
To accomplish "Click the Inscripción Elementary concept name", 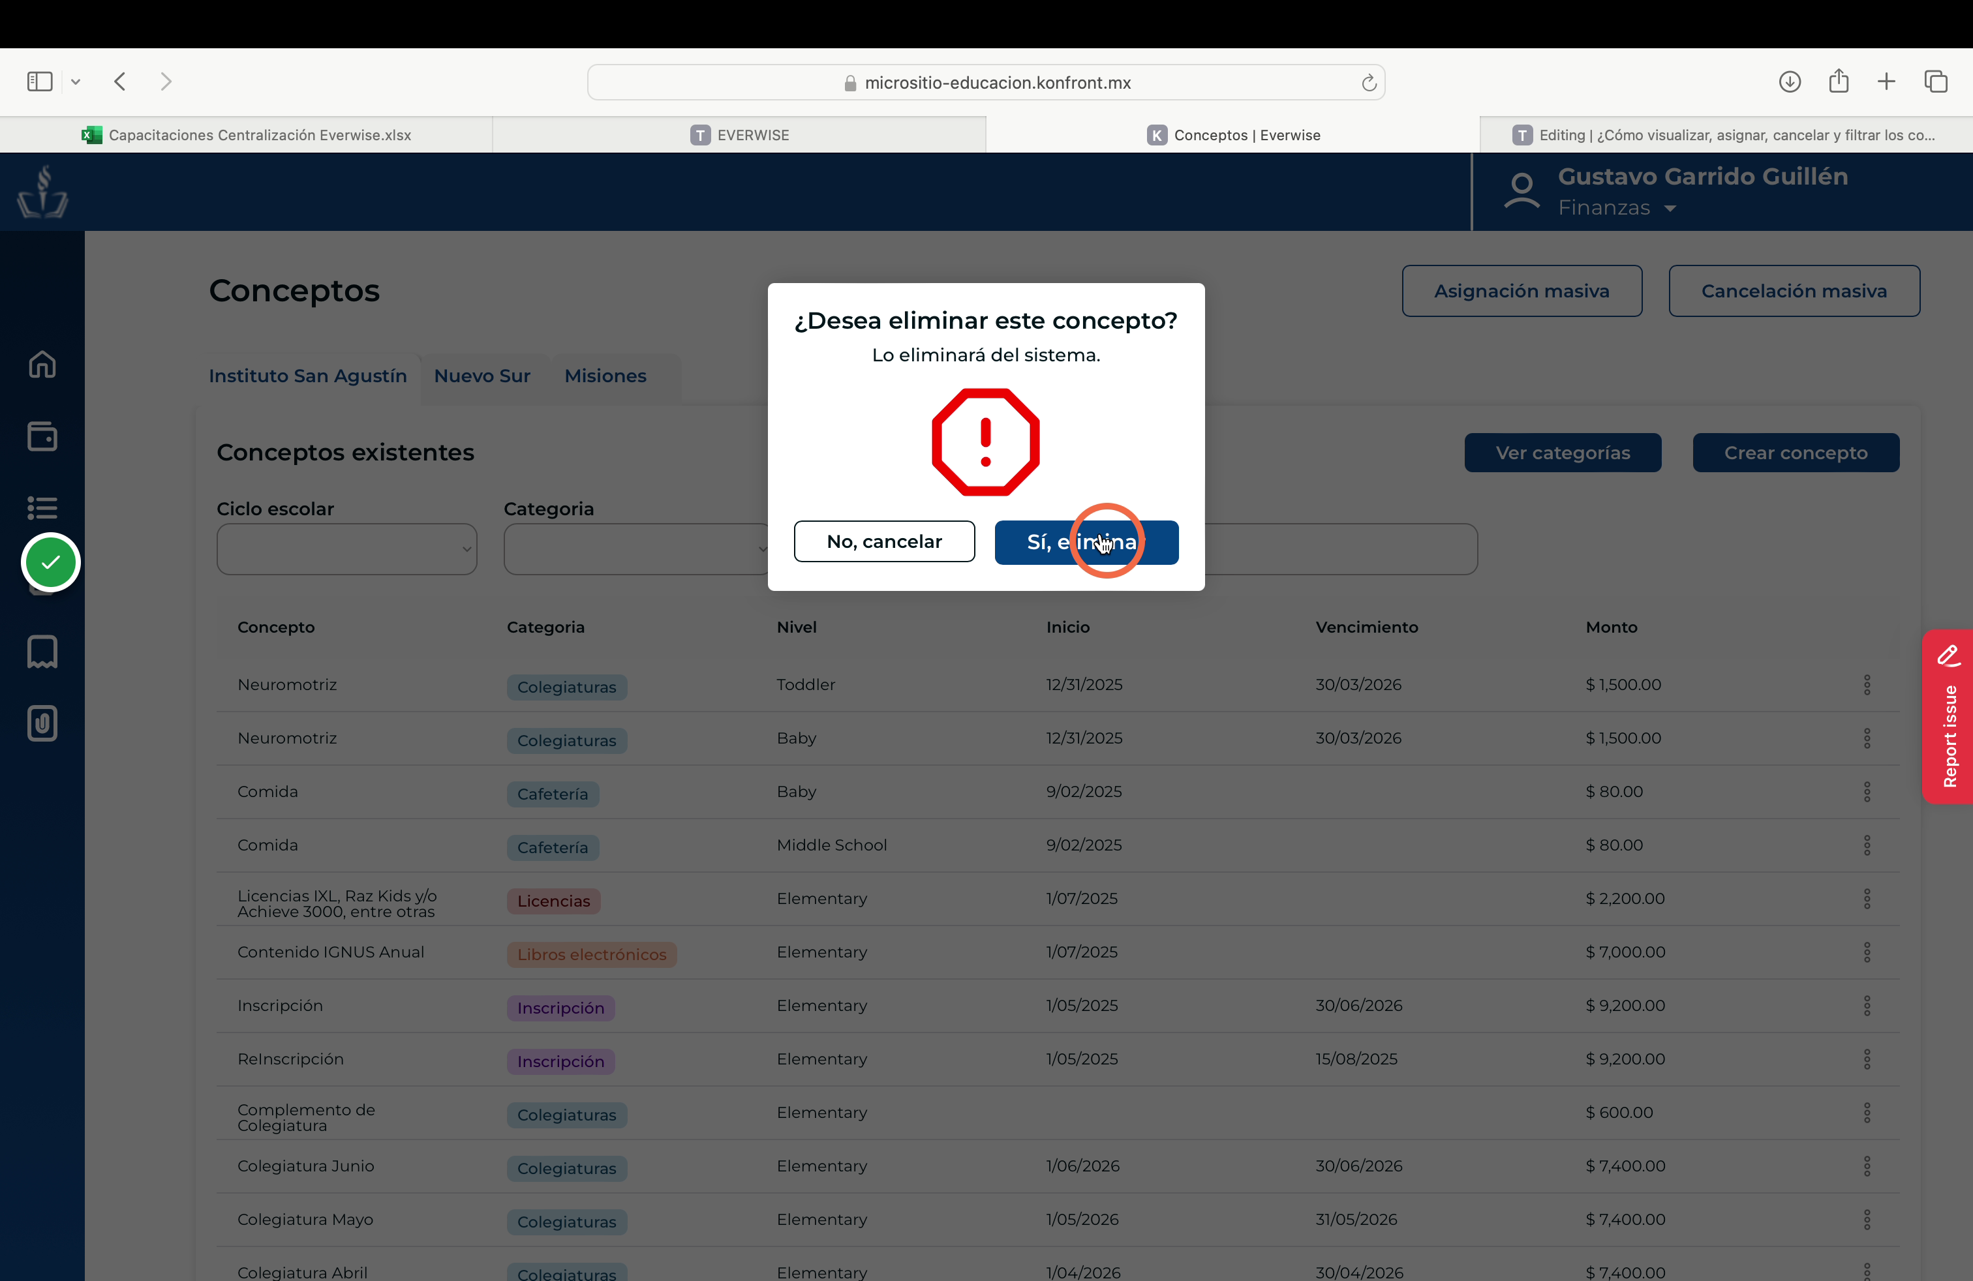I will 280,1005.
